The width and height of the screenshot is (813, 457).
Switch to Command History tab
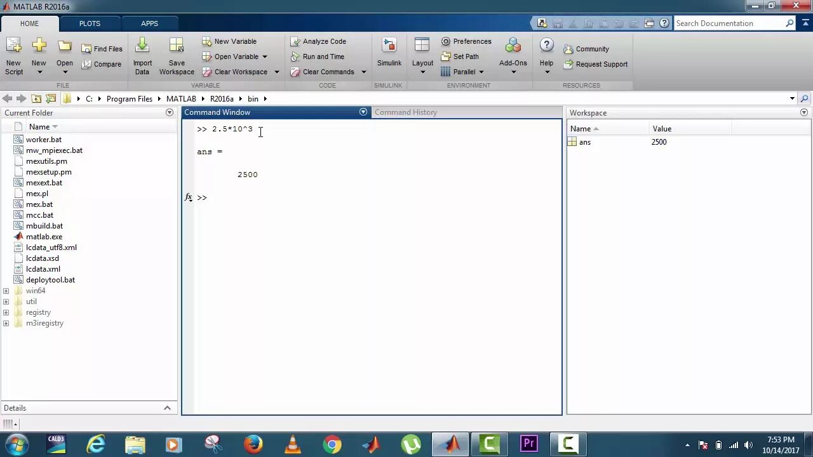(x=406, y=112)
